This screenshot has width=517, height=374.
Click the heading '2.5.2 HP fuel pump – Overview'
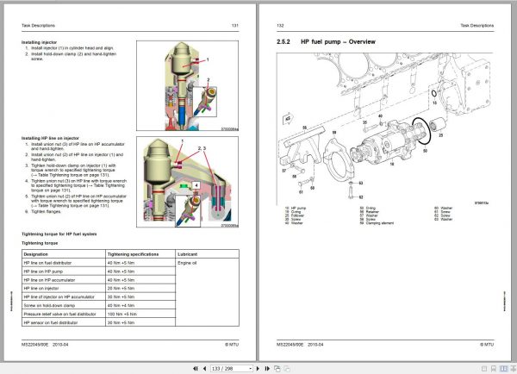[x=326, y=42]
